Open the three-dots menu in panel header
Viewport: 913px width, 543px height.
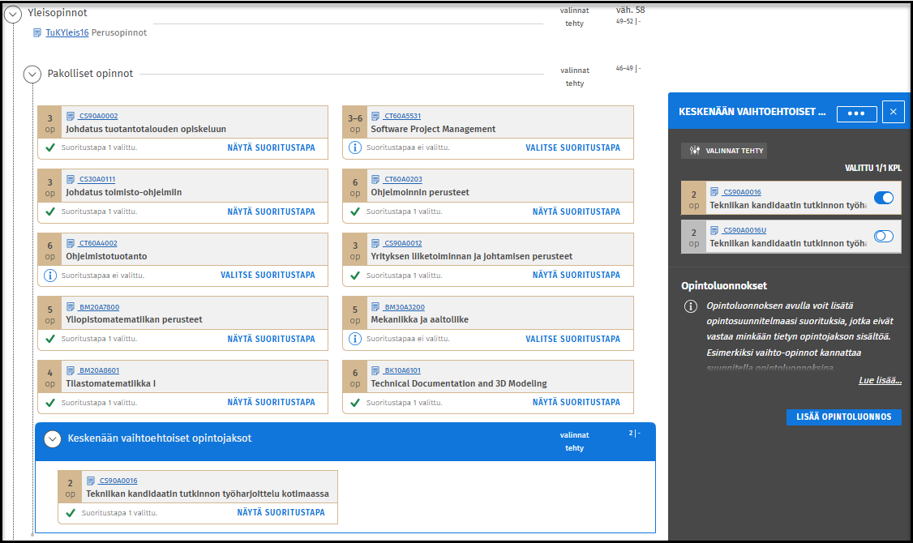coord(856,113)
